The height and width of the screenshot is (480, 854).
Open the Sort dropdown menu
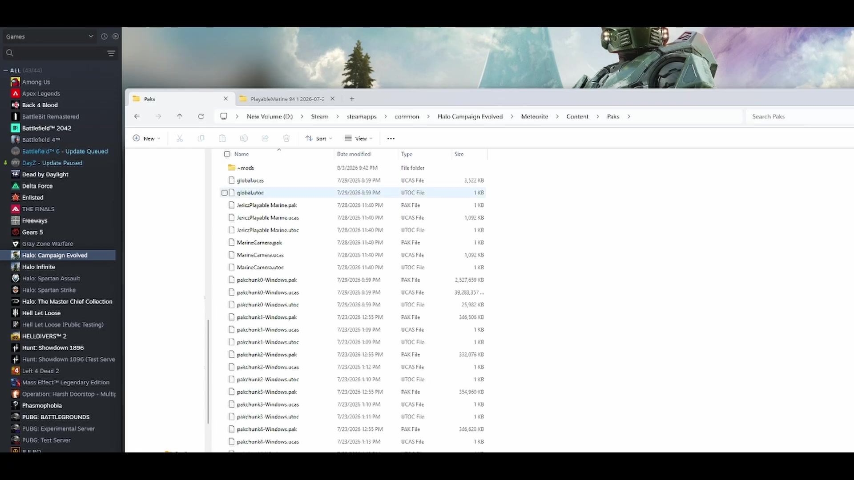pos(319,139)
